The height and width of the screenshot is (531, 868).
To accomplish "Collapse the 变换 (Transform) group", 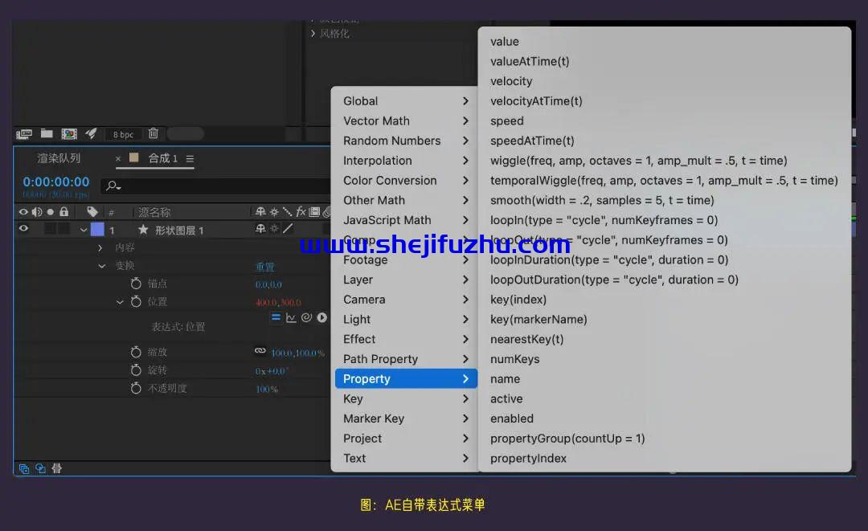I will pyautogui.click(x=101, y=266).
